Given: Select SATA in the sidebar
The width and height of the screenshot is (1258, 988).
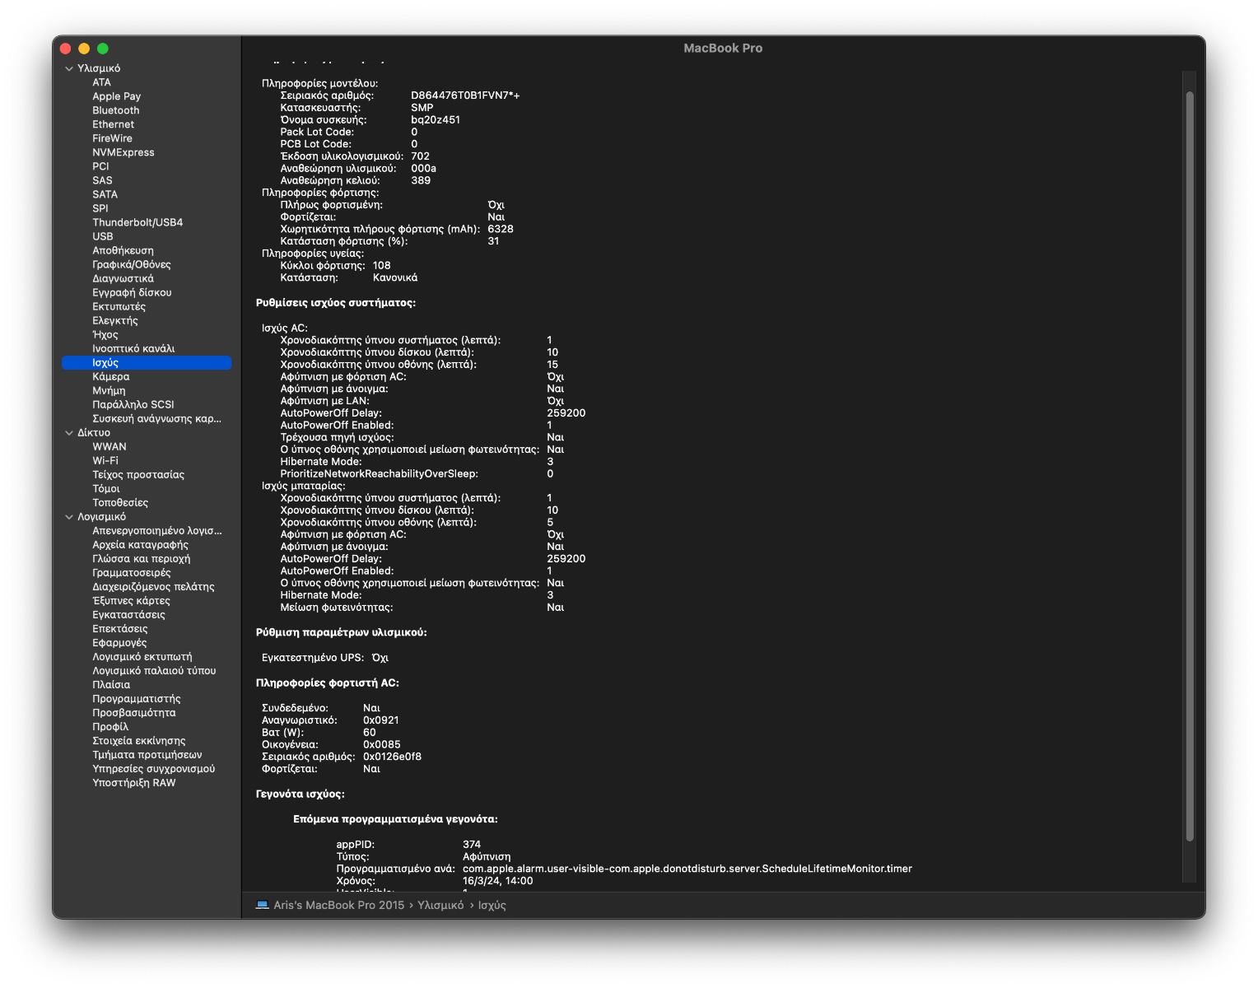Looking at the screenshot, I should click(x=105, y=194).
